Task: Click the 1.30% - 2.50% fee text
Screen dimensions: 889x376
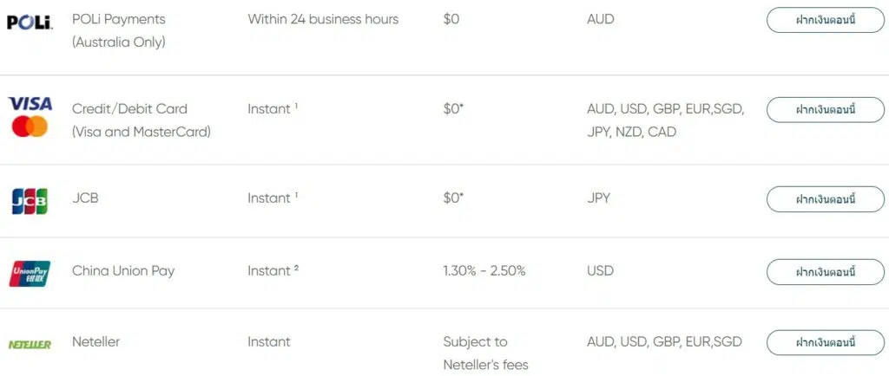Action: [x=484, y=271]
